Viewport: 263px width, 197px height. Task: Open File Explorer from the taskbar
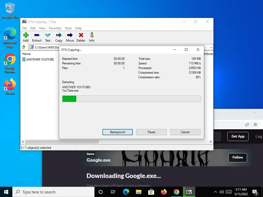[x=138, y=192]
